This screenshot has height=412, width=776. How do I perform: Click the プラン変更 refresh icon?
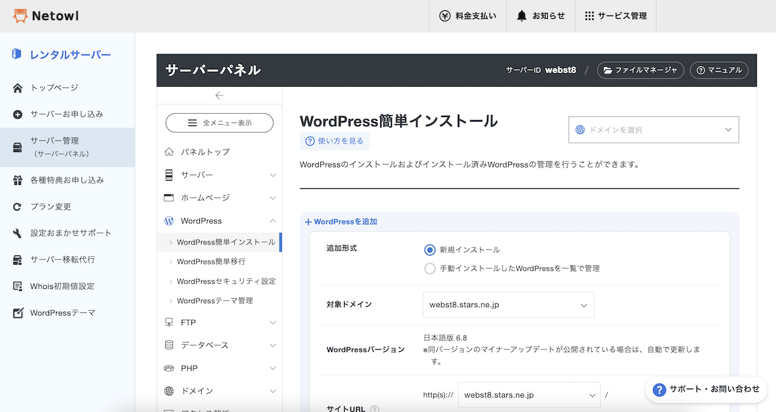(17, 207)
